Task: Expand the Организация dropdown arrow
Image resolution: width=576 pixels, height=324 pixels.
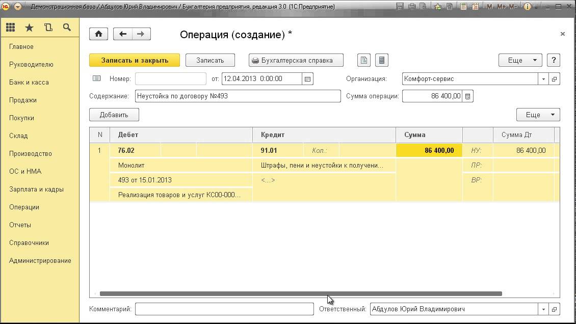Action: [543, 79]
